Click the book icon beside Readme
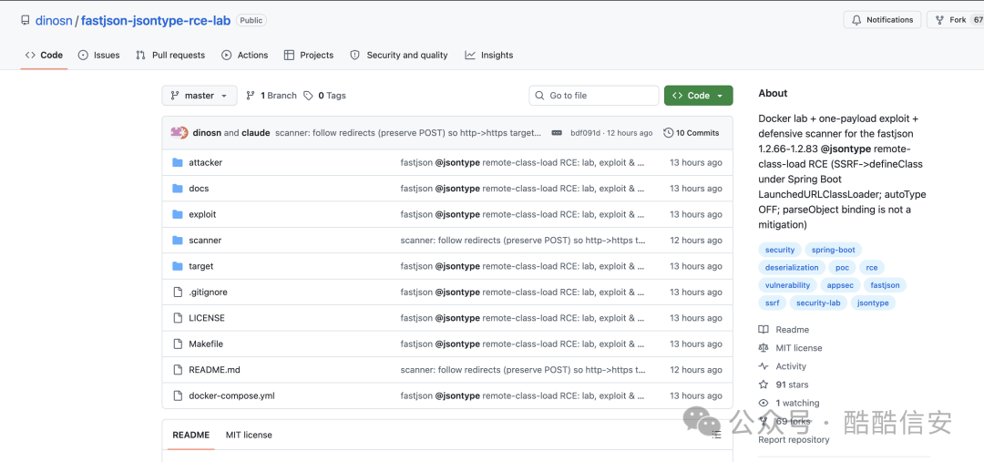 (x=764, y=330)
